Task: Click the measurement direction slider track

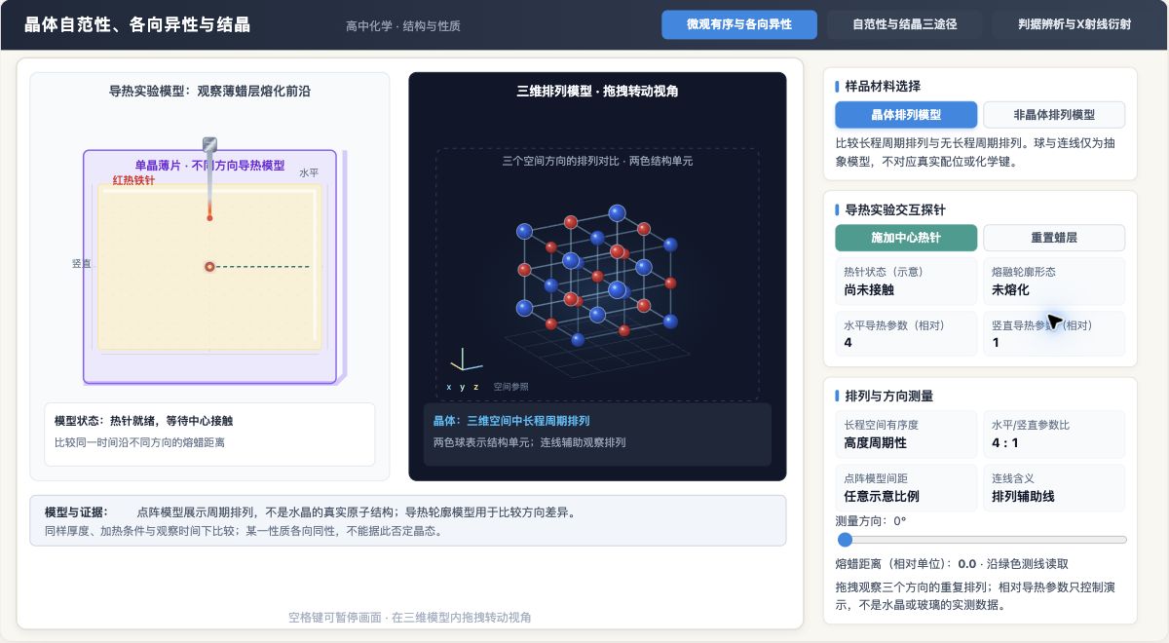Action: 981,540
